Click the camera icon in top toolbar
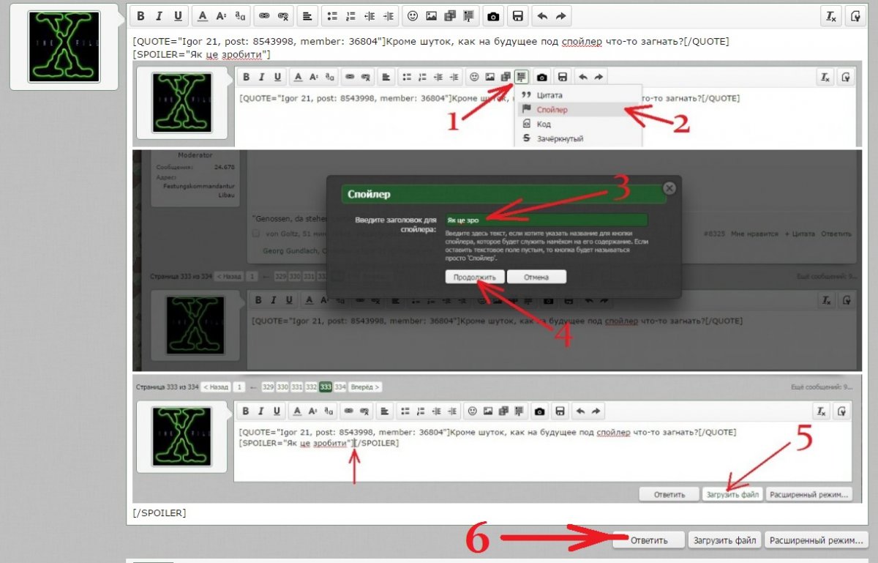This screenshot has width=878, height=563. (x=494, y=15)
